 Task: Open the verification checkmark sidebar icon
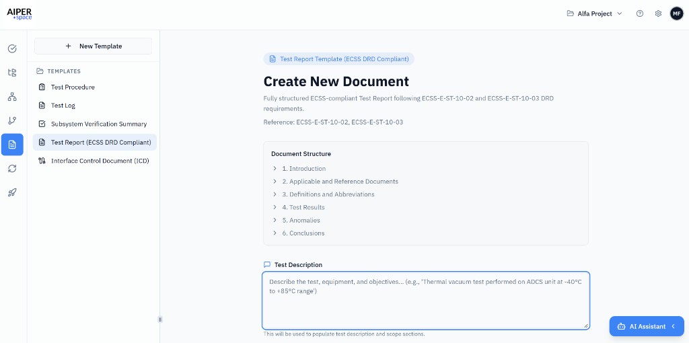click(x=12, y=48)
